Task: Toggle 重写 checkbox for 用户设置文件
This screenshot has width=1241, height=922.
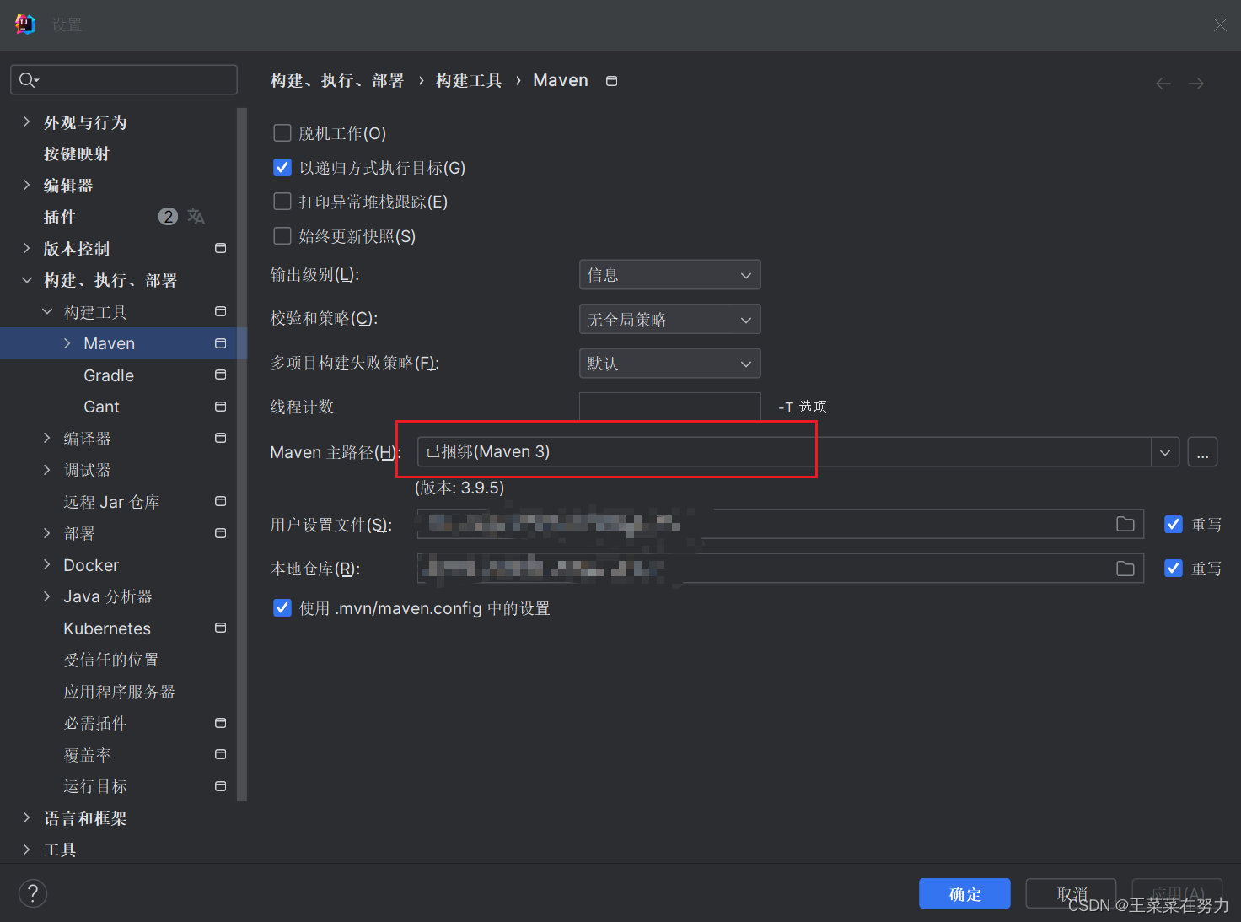Action: (x=1174, y=525)
